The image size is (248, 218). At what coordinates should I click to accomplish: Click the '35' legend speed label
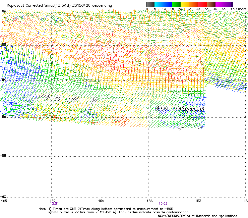click(206, 9)
